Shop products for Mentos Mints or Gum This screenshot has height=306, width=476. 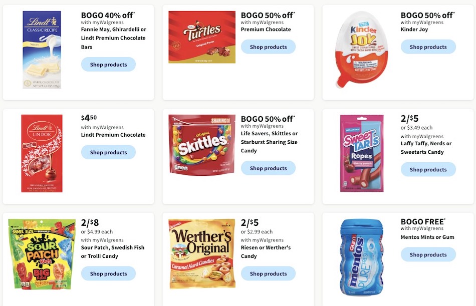click(x=428, y=254)
